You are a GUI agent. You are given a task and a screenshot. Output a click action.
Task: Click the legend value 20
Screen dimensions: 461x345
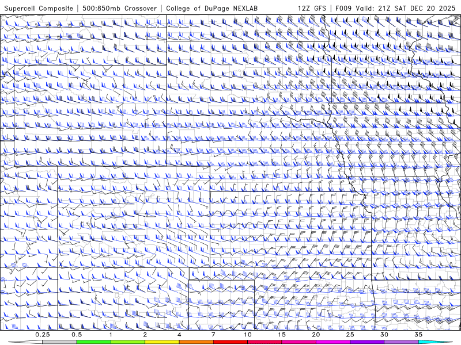click(x=316, y=335)
